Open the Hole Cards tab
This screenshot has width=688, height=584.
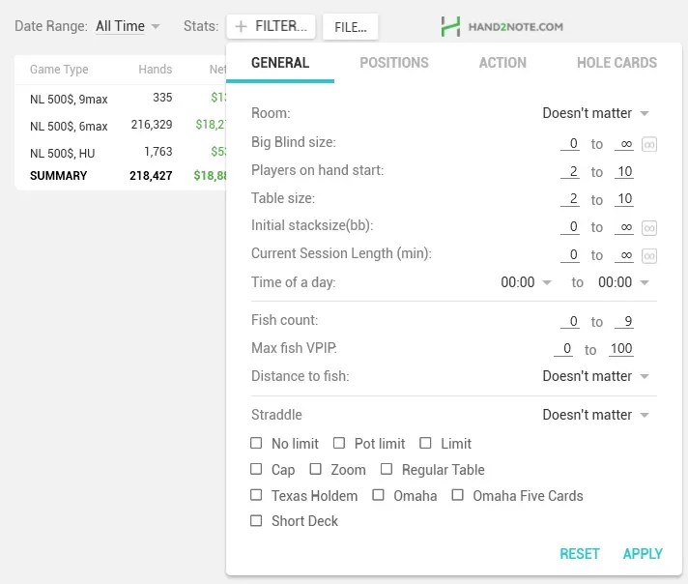[x=616, y=63]
